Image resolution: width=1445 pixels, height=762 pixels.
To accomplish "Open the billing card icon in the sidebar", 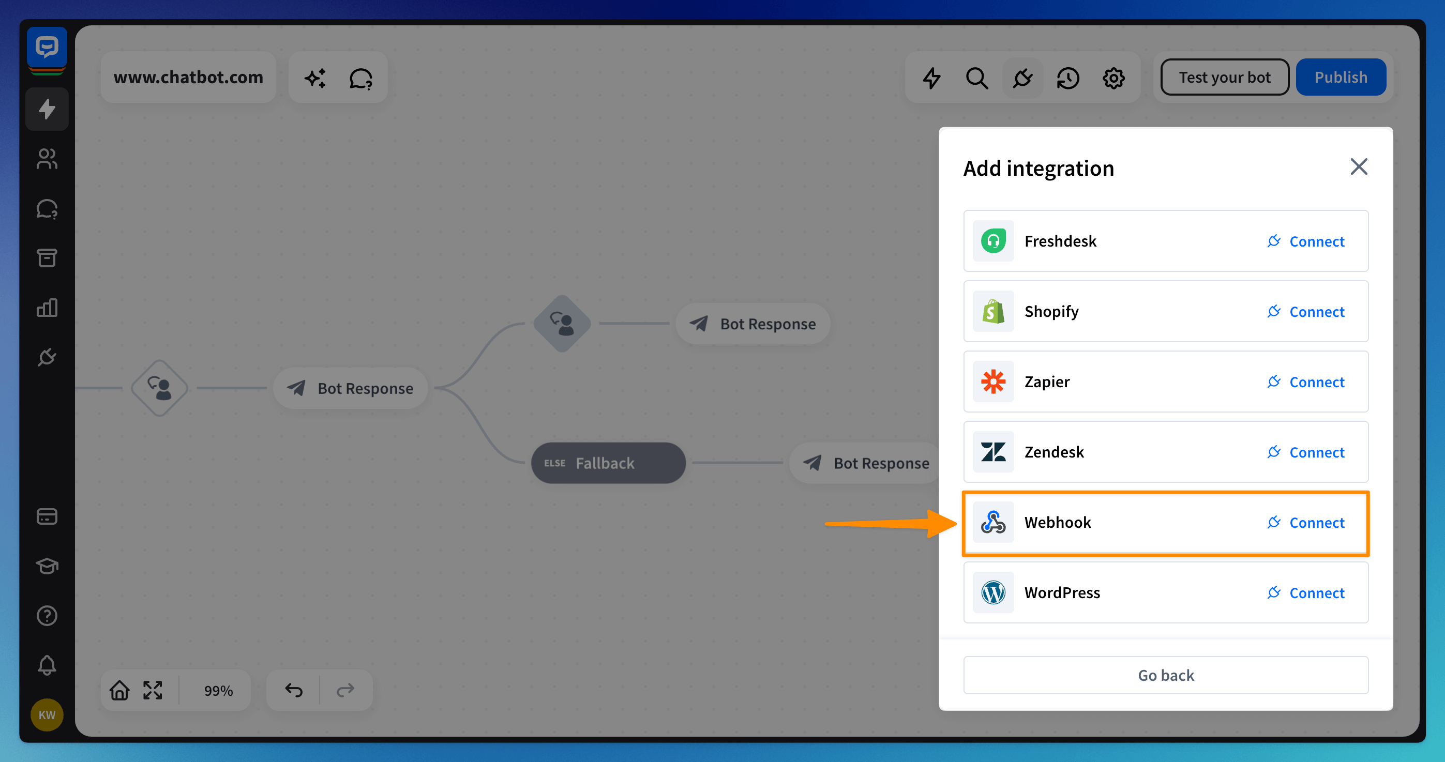I will 47,516.
